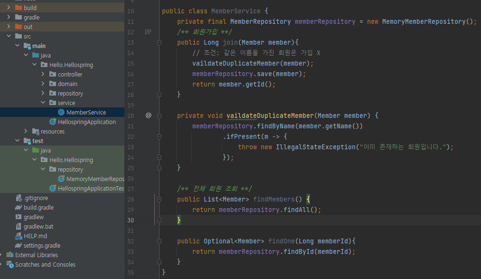Click the src folder icon
Viewport: 481px width, 279px height.
tap(19, 36)
